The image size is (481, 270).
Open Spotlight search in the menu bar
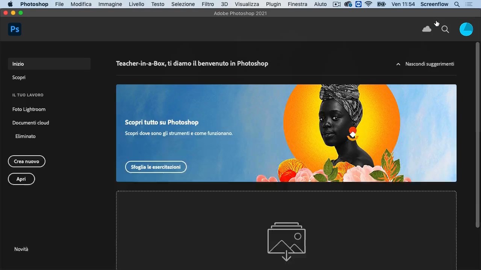457,4
